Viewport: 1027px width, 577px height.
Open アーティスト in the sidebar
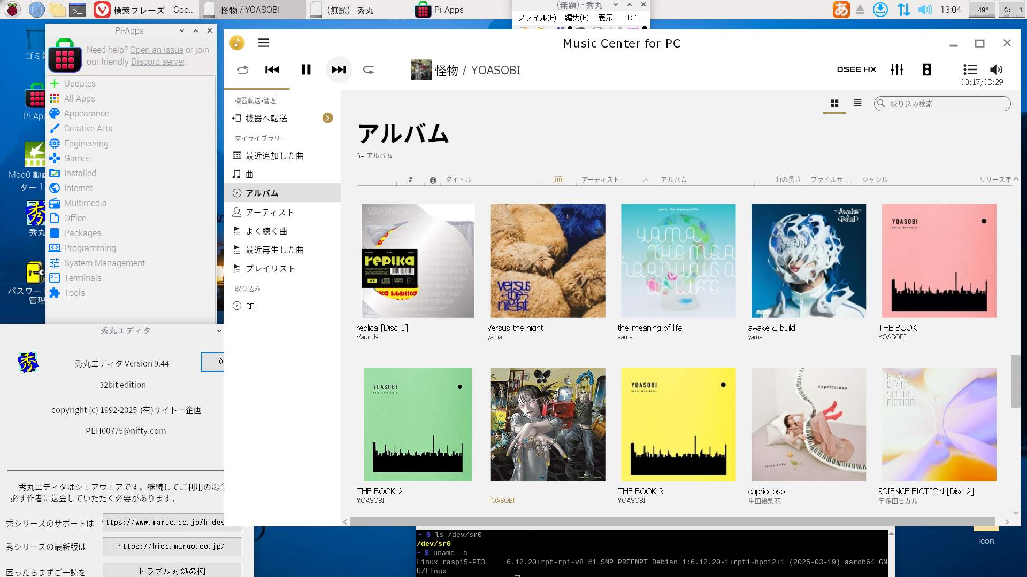(282, 212)
